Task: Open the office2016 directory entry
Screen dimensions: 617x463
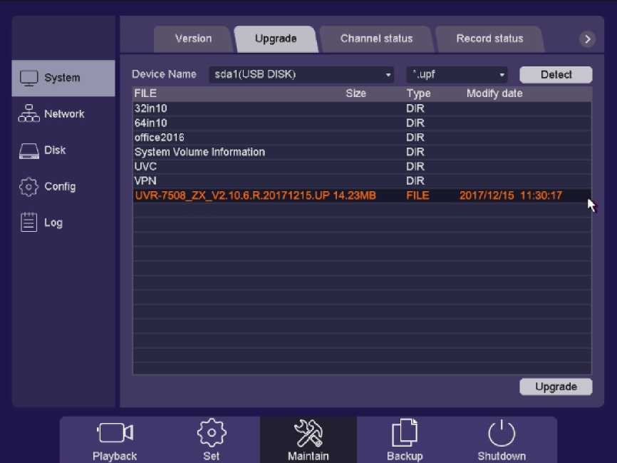Action: 160,137
